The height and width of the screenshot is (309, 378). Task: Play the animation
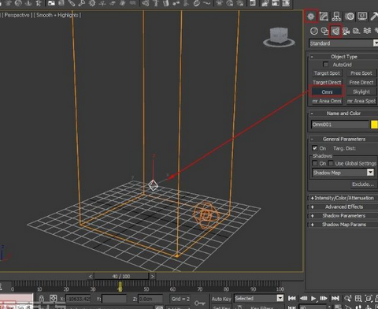(313, 298)
